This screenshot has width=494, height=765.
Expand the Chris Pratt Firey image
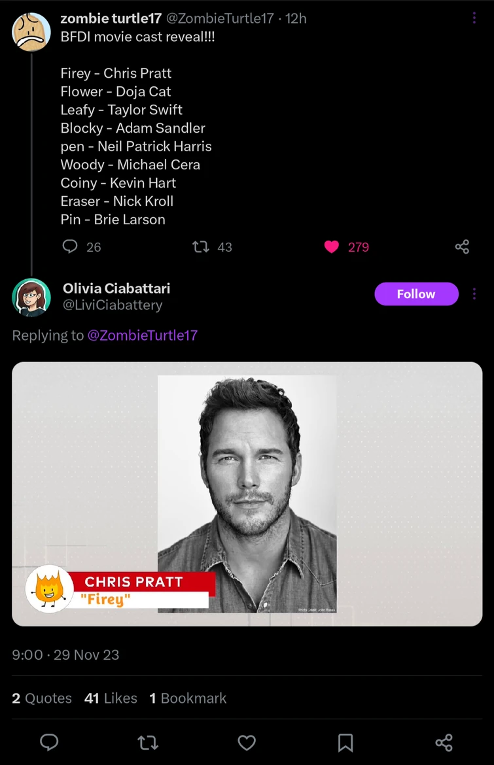coord(247,494)
